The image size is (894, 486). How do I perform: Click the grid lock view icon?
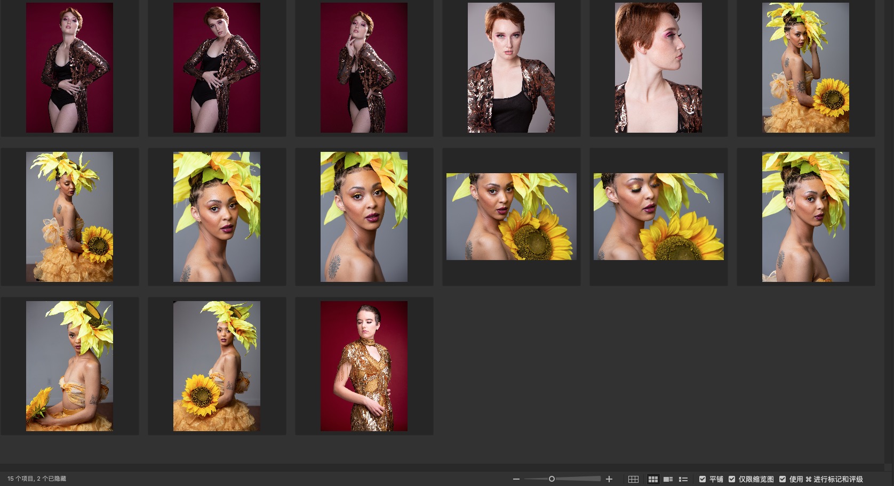[x=633, y=479]
